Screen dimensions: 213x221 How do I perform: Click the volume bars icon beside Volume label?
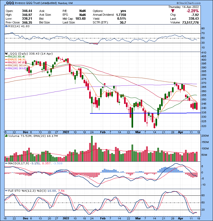pos(6,136)
